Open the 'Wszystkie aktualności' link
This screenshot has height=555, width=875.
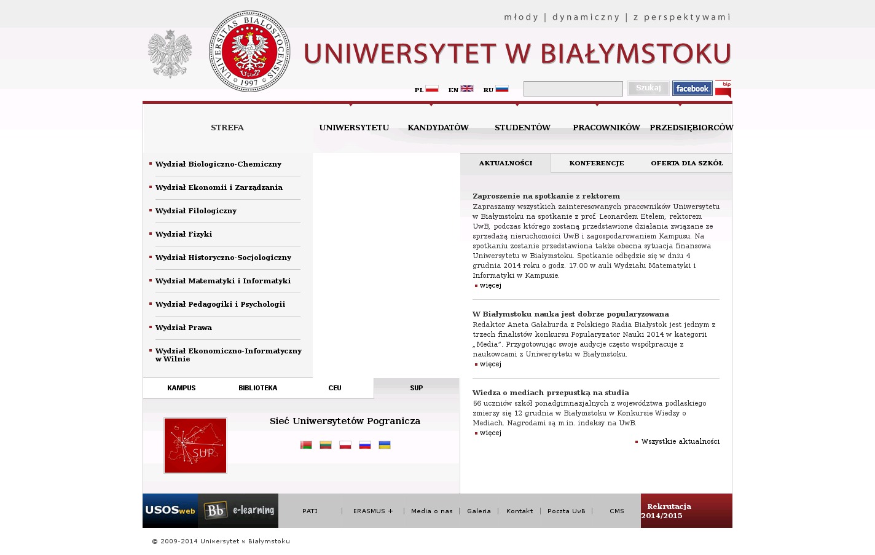(680, 441)
